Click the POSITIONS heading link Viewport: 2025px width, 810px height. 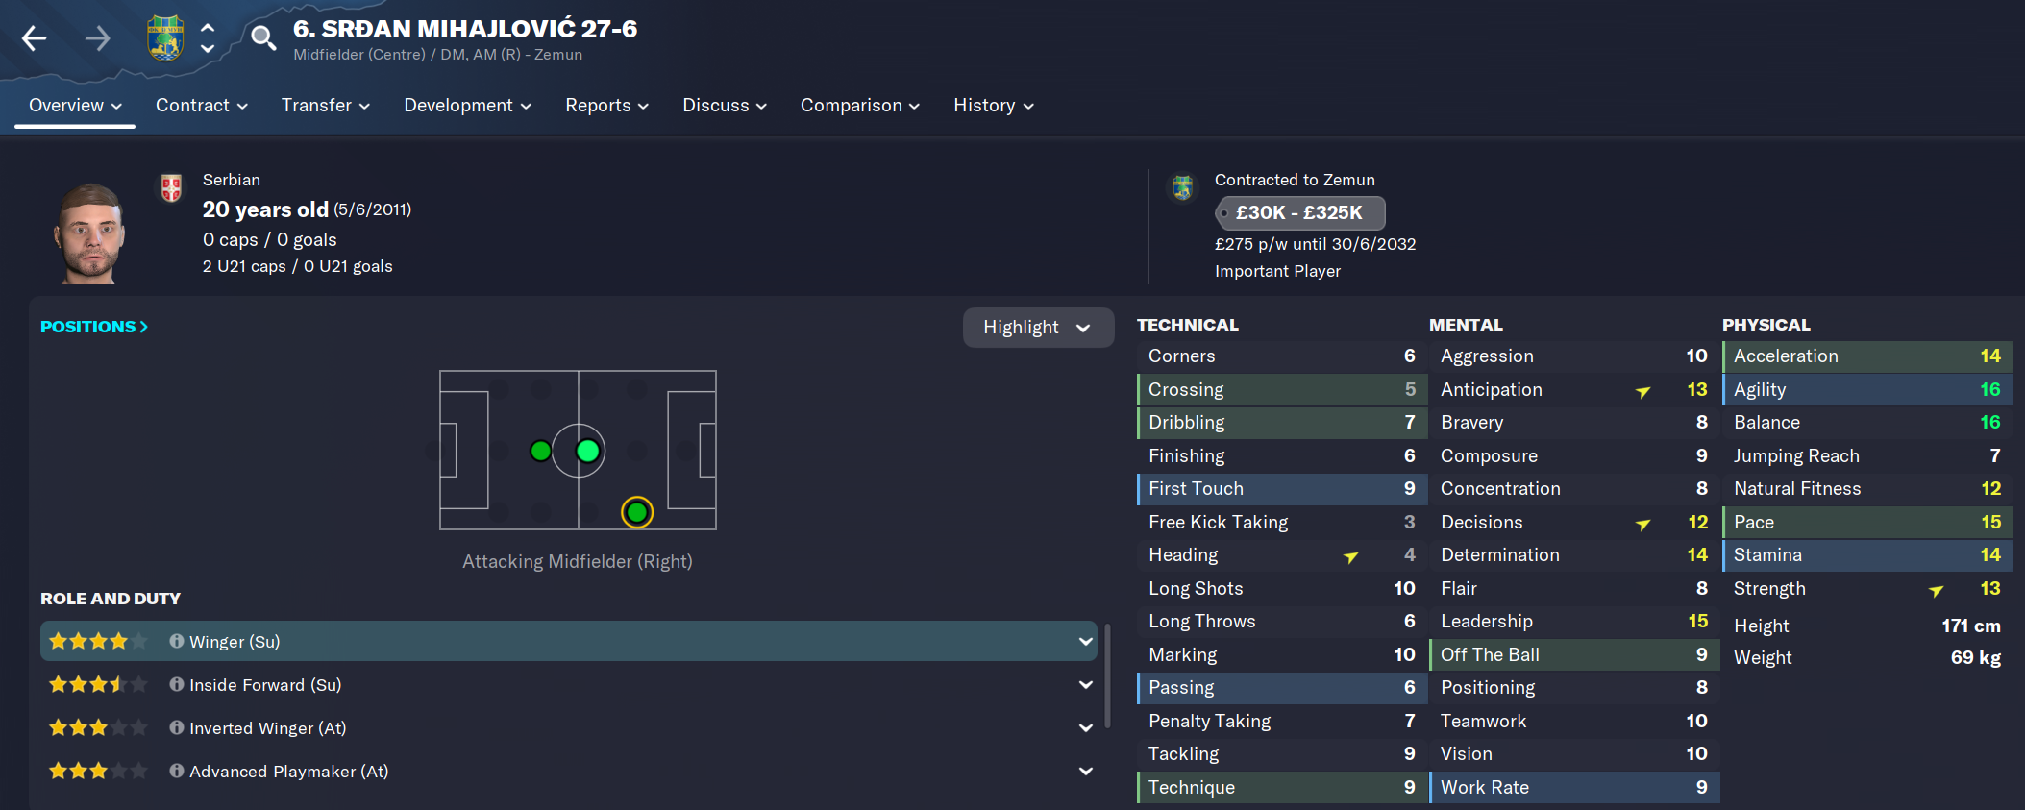click(94, 327)
